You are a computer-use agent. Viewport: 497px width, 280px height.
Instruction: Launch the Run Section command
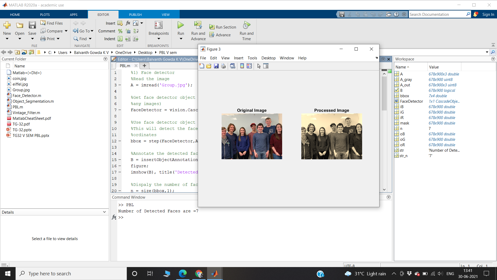pos(223,27)
